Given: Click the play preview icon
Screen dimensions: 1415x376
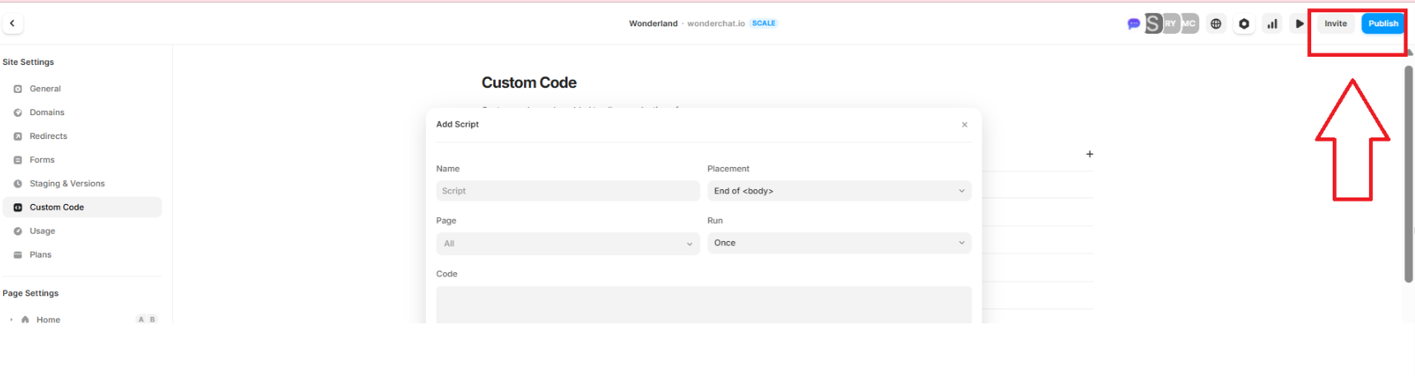Looking at the screenshot, I should 1299,24.
